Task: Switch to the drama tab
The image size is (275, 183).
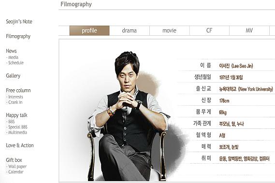Action: pos(130,30)
